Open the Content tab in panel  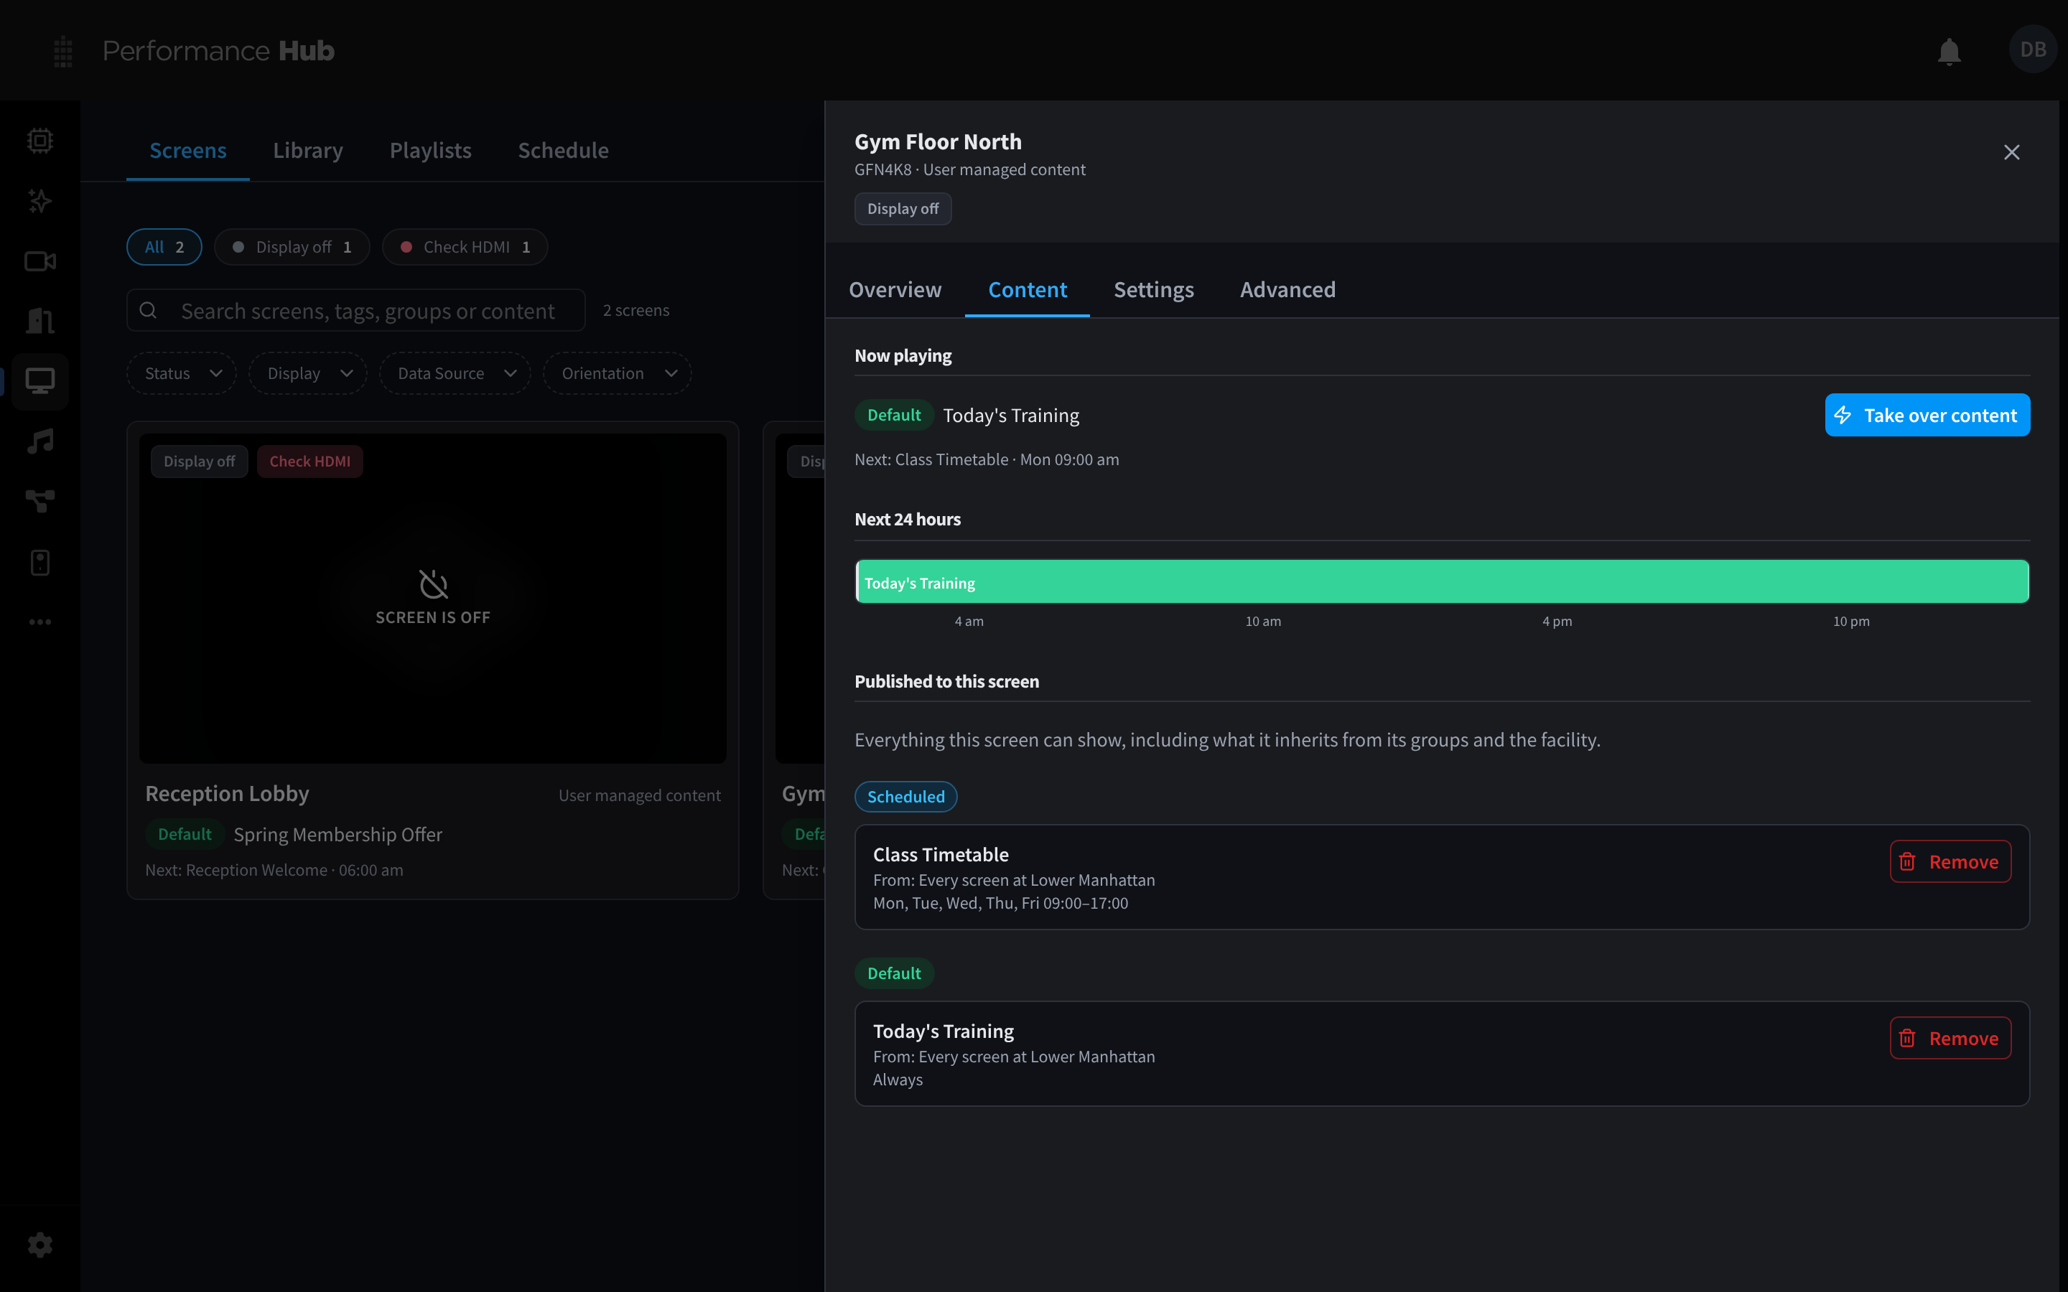[1027, 290]
